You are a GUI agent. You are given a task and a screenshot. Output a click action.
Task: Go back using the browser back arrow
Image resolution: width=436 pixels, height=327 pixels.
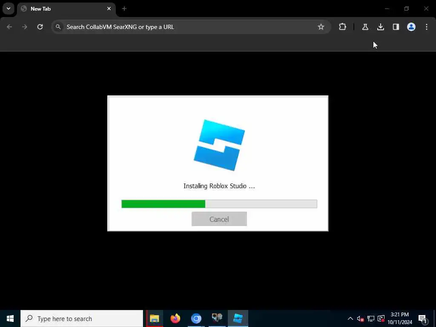[9, 27]
